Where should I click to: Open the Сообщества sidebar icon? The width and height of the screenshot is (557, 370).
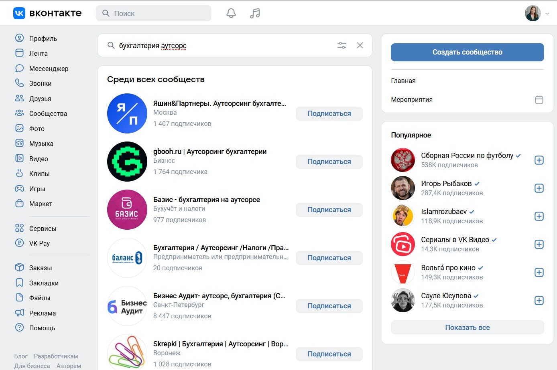[x=19, y=113]
